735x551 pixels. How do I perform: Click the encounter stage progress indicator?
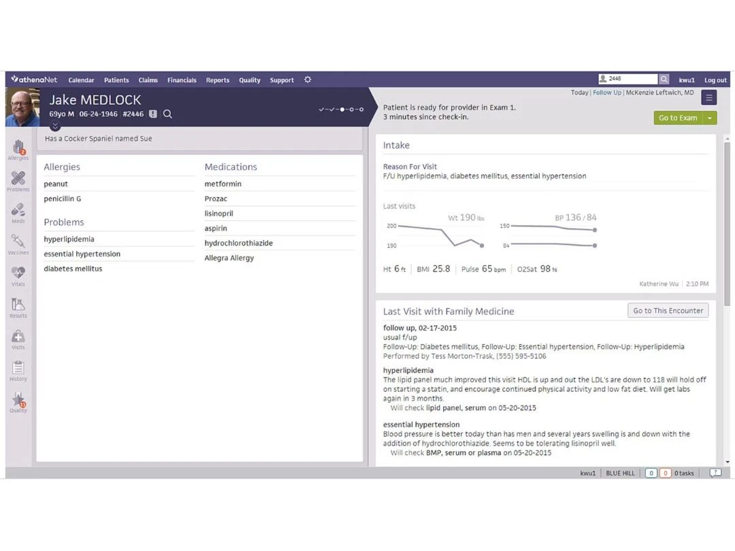coord(341,109)
